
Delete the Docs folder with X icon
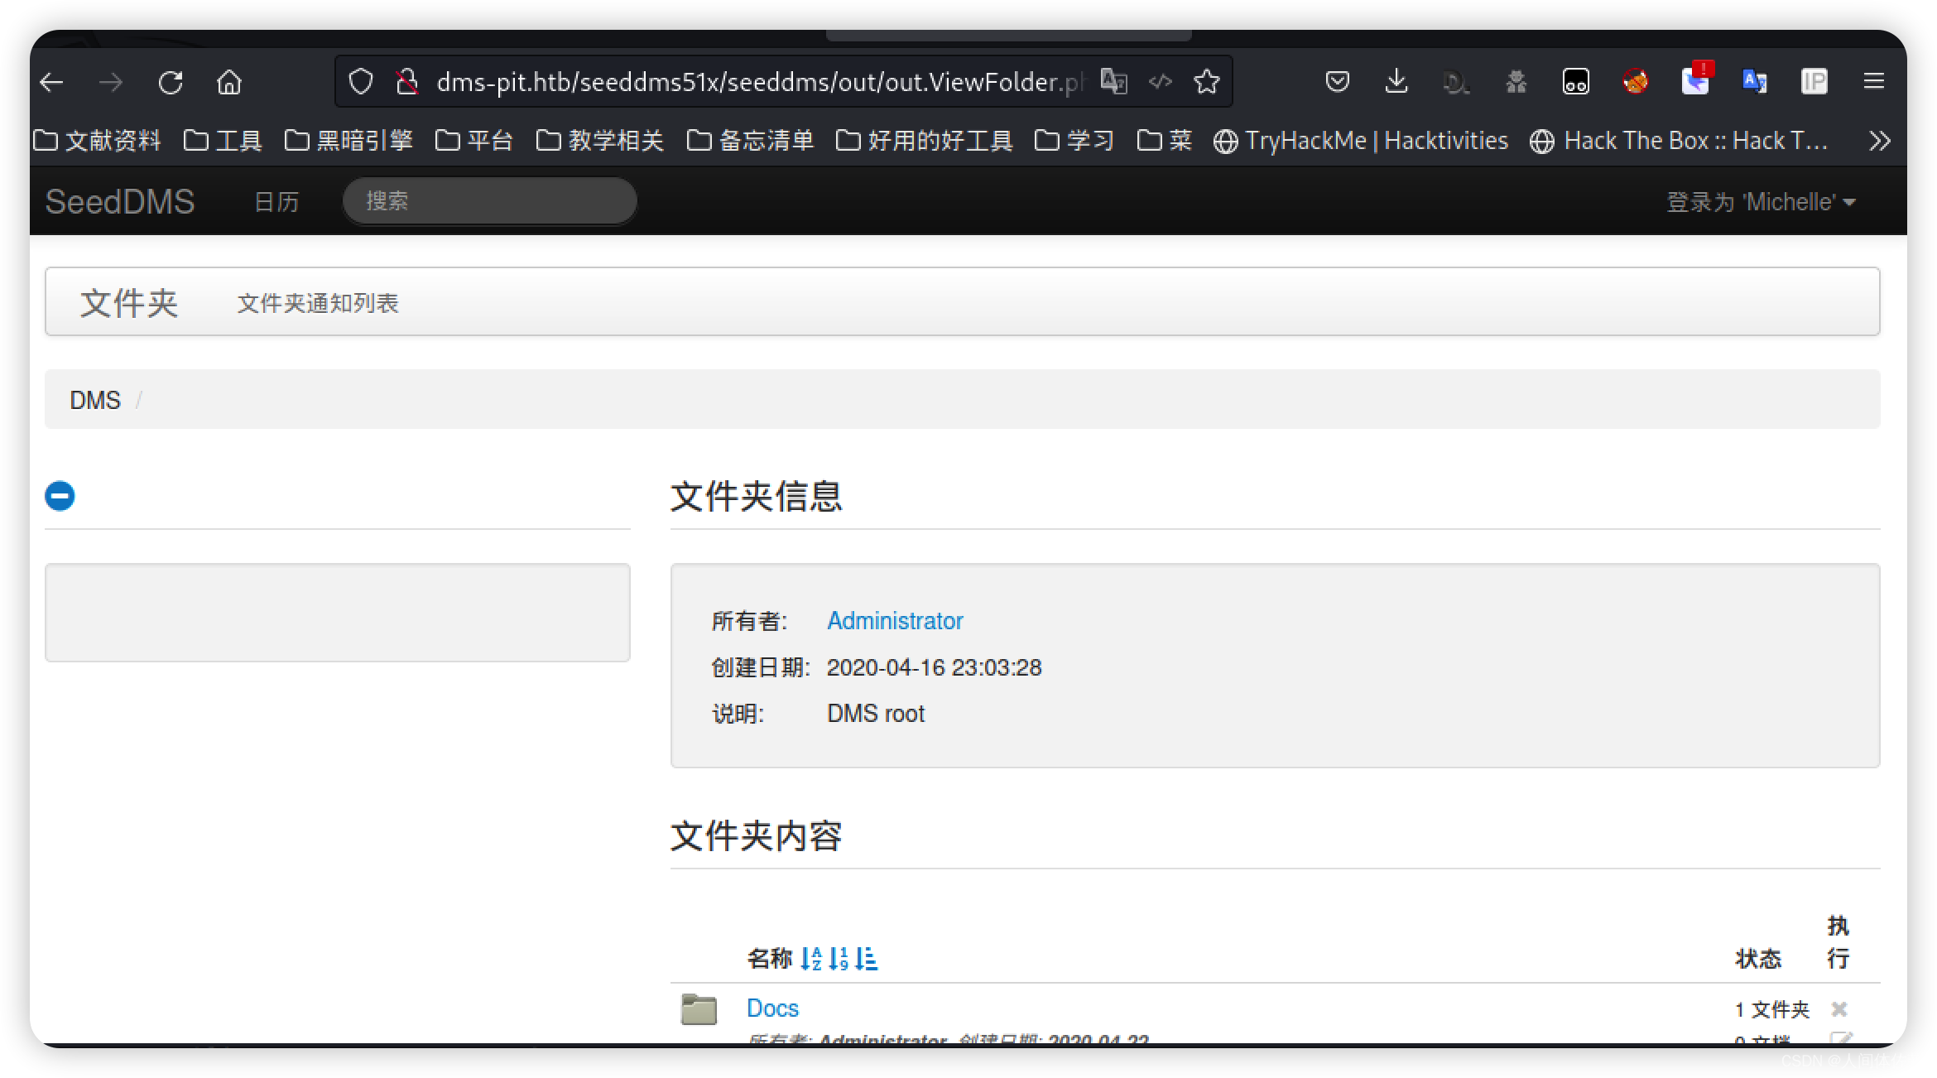(1838, 1008)
